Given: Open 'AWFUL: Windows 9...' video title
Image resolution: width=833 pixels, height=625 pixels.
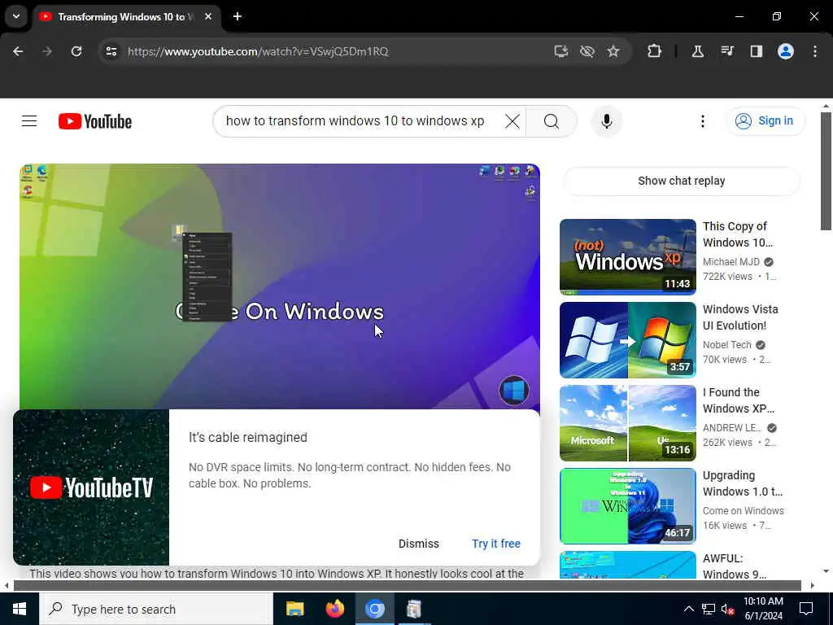Looking at the screenshot, I should (735, 566).
